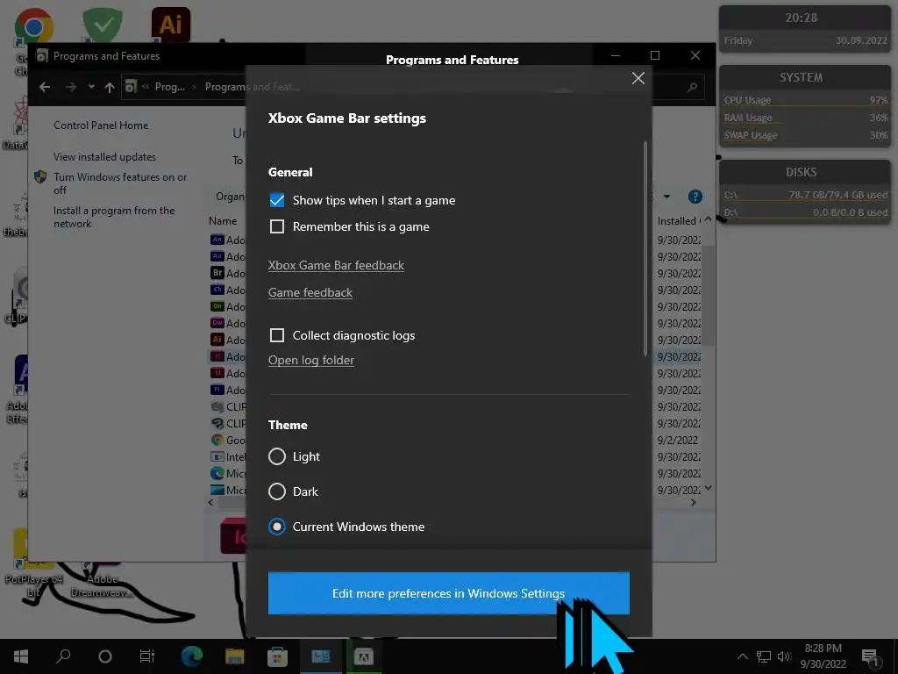The width and height of the screenshot is (898, 674).
Task: Click Install a program from the network
Action: (x=114, y=217)
